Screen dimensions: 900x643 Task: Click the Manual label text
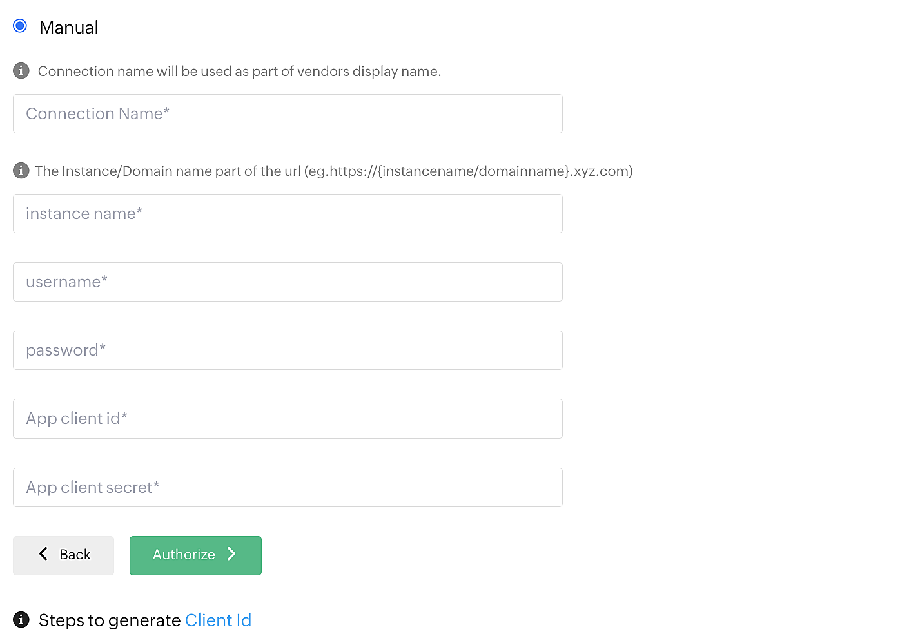click(68, 27)
